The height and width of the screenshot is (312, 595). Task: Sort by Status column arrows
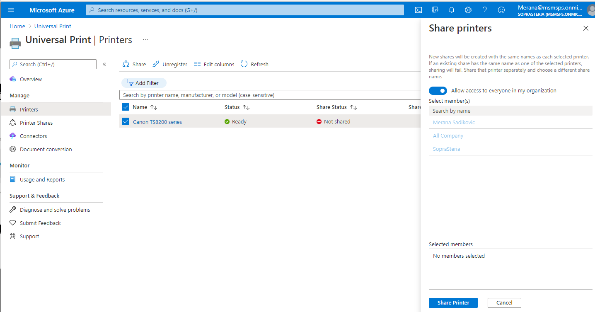pos(246,107)
